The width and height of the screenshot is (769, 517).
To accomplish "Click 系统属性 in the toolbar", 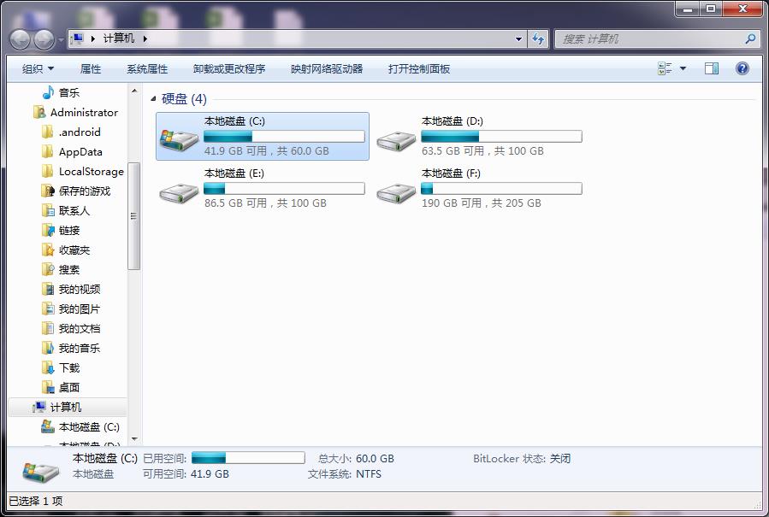I will point(147,69).
